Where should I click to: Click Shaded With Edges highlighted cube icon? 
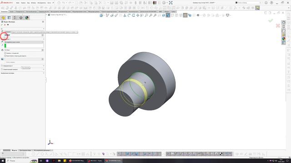(x=168, y=15)
